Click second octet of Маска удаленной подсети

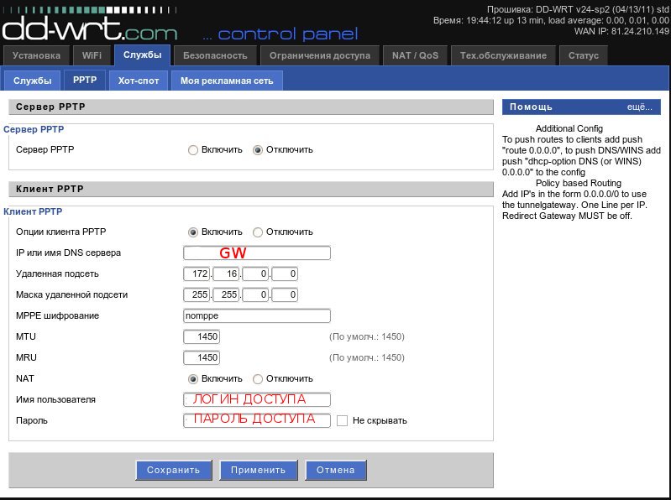(226, 294)
